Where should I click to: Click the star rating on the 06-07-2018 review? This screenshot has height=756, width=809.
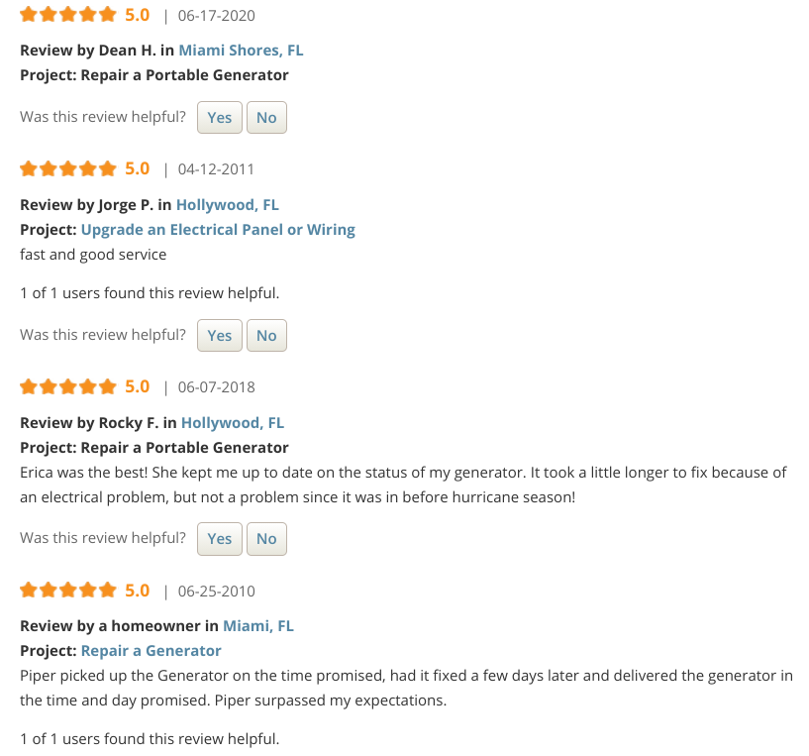point(68,386)
